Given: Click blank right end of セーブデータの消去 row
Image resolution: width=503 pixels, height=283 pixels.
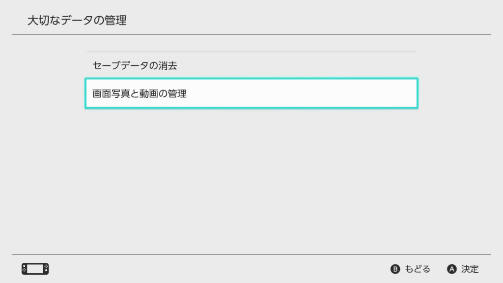Looking at the screenshot, I should click(x=383, y=66).
